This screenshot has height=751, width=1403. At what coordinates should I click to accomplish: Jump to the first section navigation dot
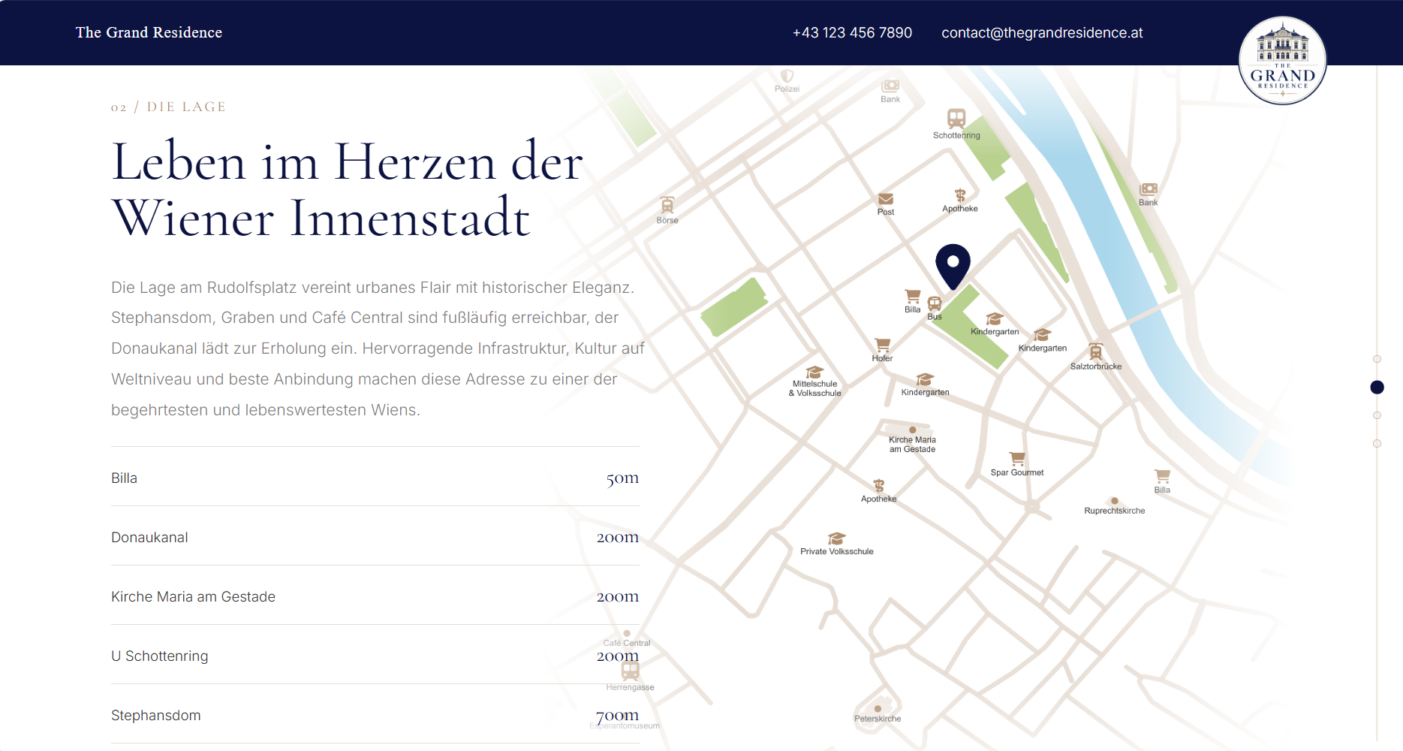1377,359
